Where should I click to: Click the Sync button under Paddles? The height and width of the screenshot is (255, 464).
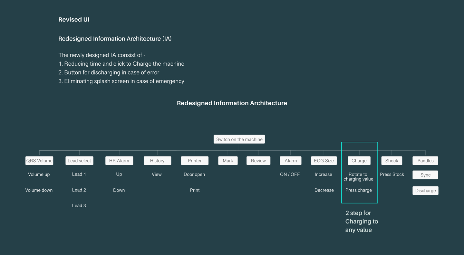pyautogui.click(x=425, y=175)
